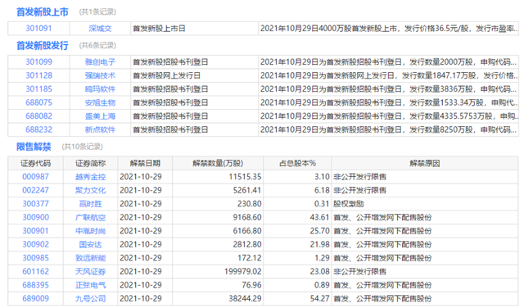
Task: Open stock code 300377 link
Action: pyautogui.click(x=35, y=204)
